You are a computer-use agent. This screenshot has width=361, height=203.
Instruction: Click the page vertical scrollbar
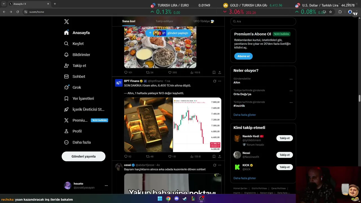coord(359,98)
